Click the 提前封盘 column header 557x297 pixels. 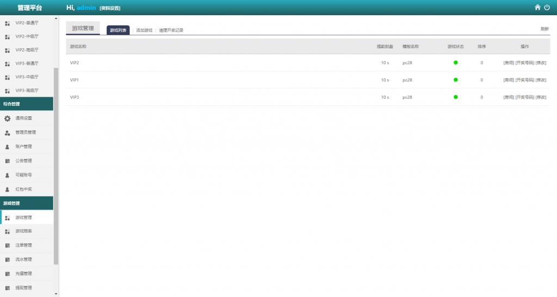[x=385, y=47]
